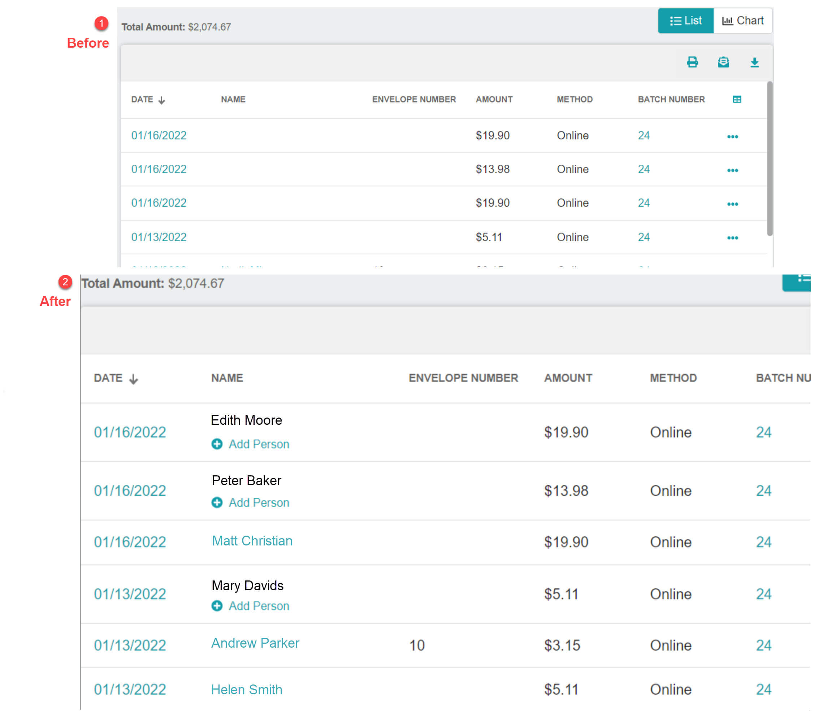Click ENVELOPE NUMBER header in After table
Image resolution: width=840 pixels, height=717 pixels.
pyautogui.click(x=463, y=378)
